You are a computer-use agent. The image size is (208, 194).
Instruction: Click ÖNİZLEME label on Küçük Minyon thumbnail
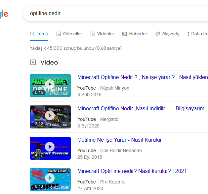tap(59, 94)
